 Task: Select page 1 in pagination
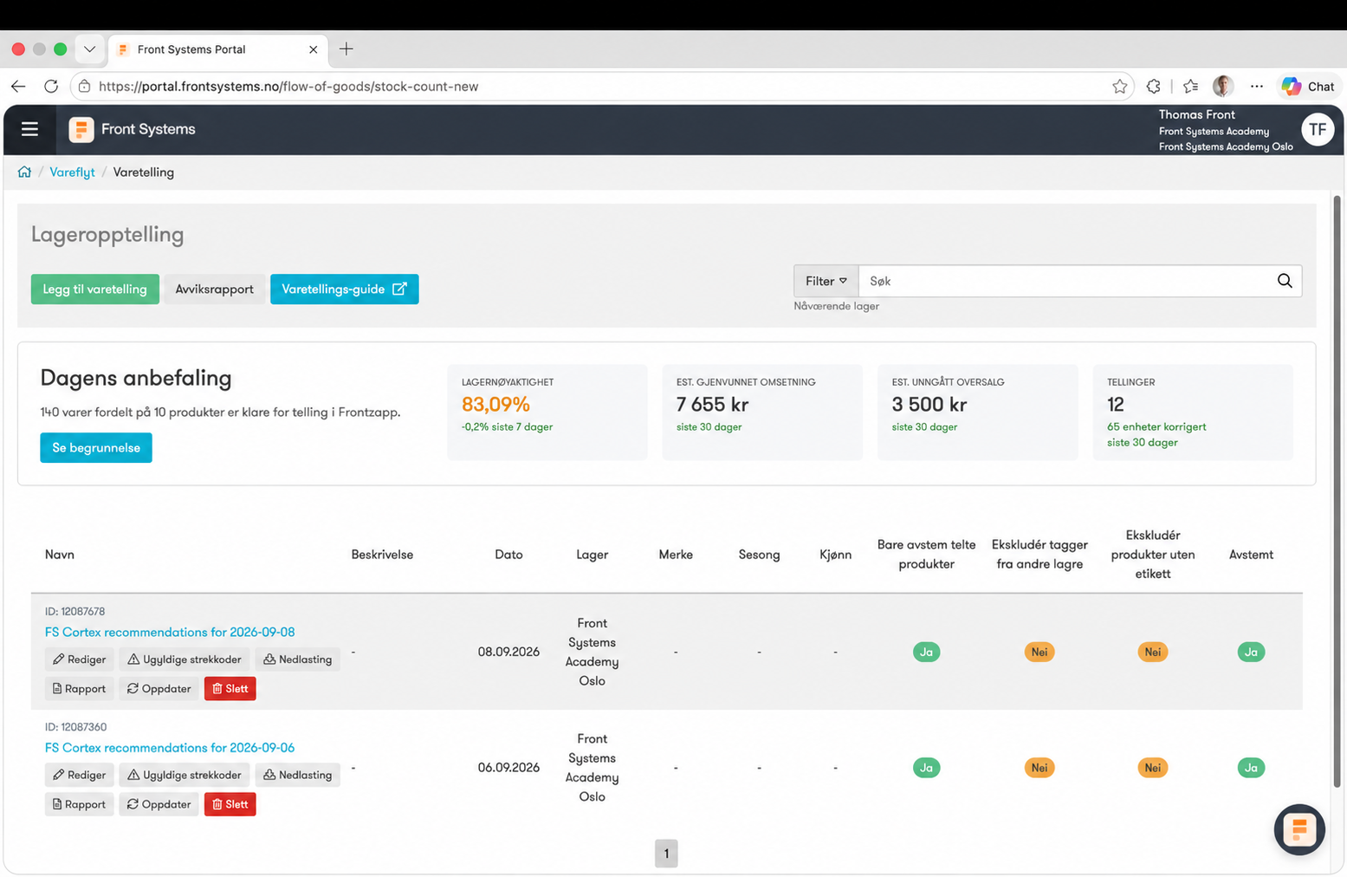pyautogui.click(x=666, y=854)
